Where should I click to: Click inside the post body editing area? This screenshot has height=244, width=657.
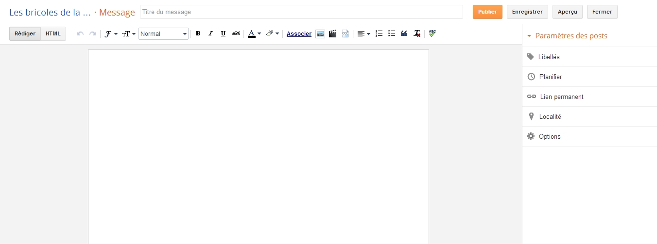[259, 146]
